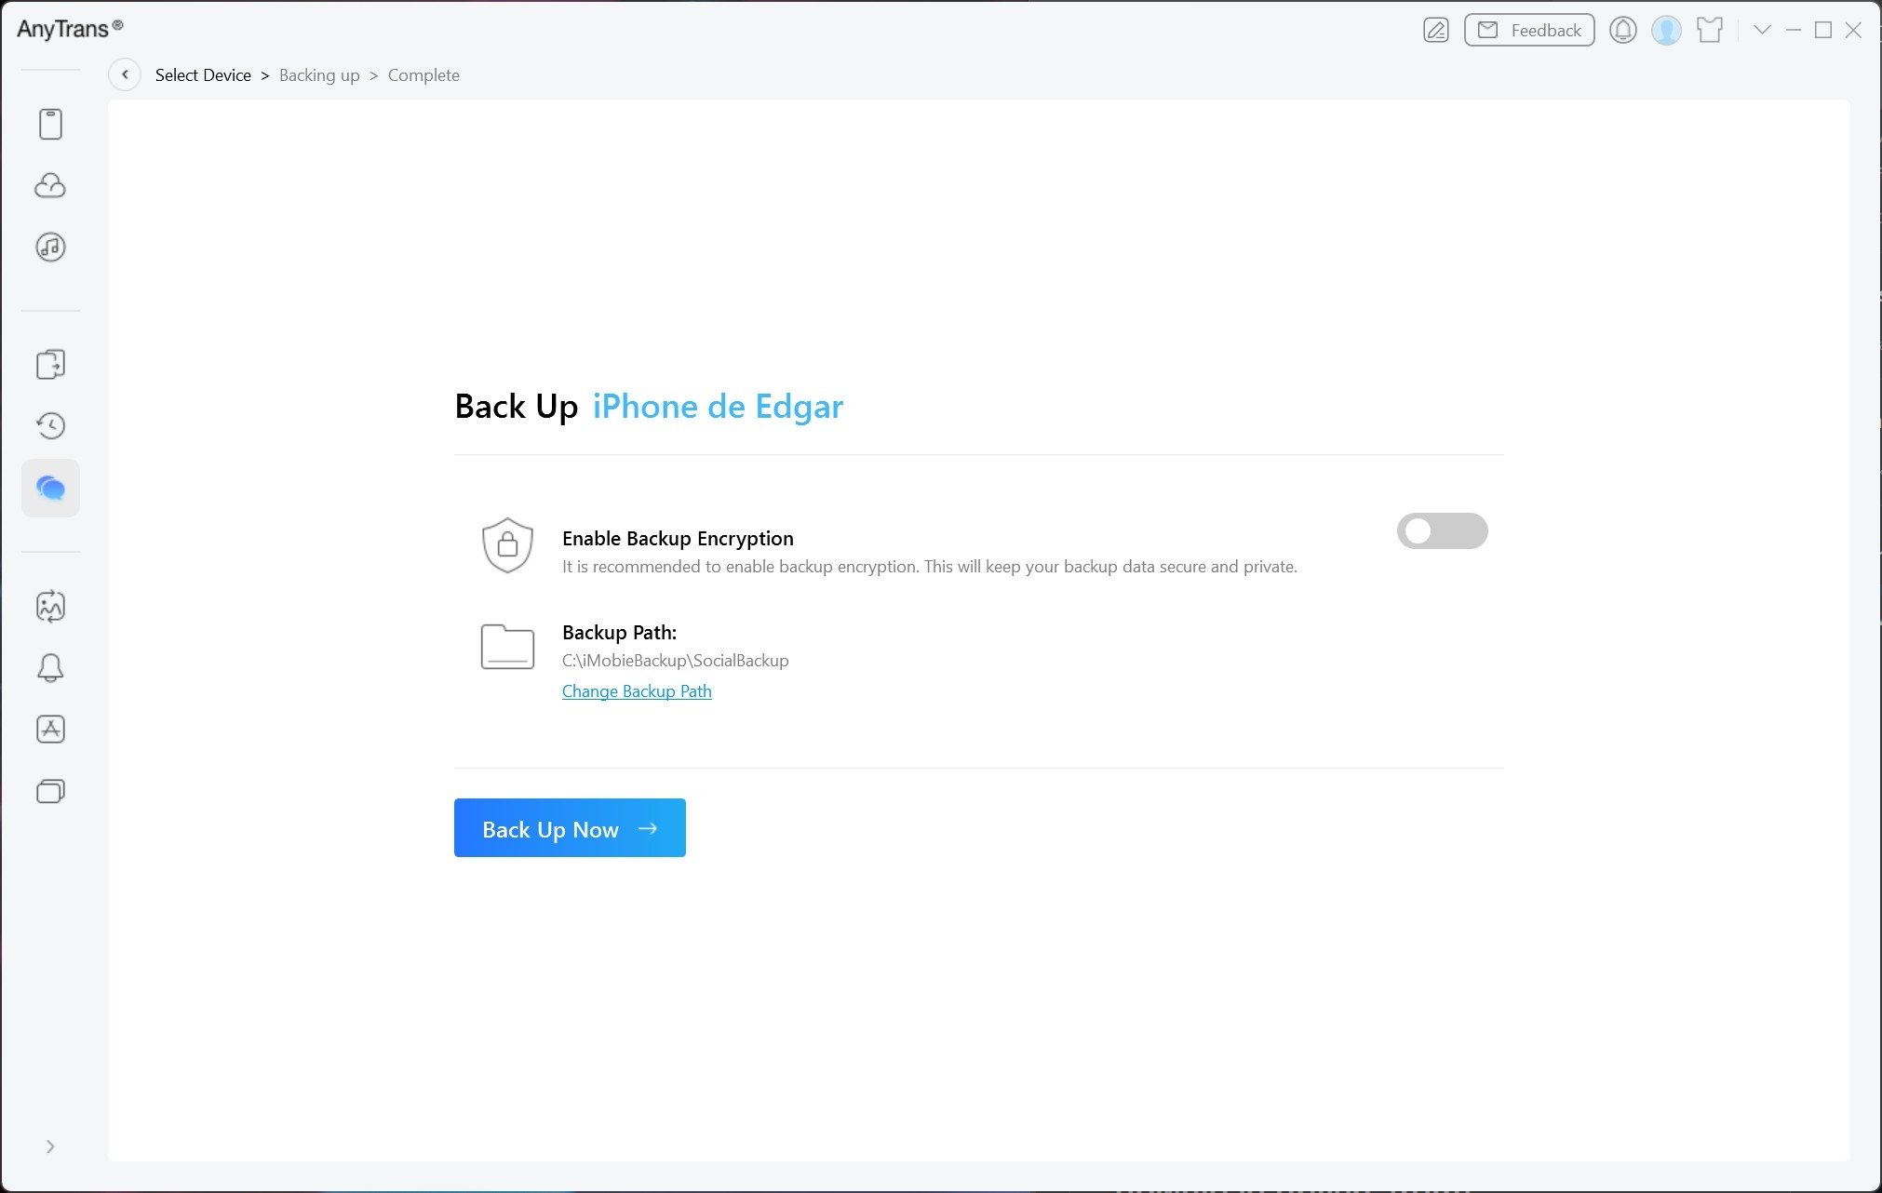Open the app management icon in sidebar
1882x1193 pixels.
pyautogui.click(x=49, y=728)
